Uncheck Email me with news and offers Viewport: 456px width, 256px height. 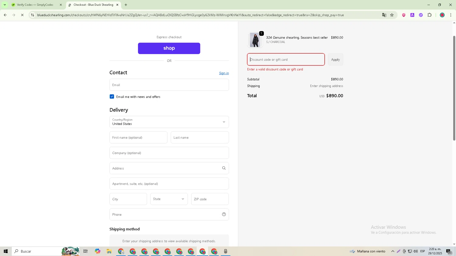112,96
